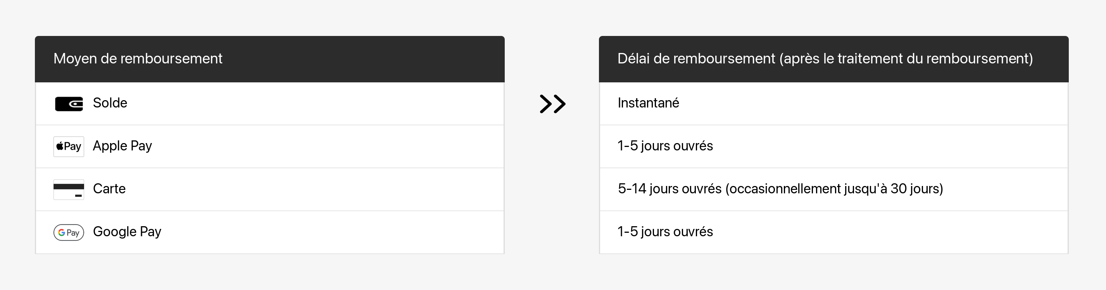Click the "(occasionnellement jusqu'à 30 jours)" note
This screenshot has width=1106, height=290.
pyautogui.click(x=834, y=188)
